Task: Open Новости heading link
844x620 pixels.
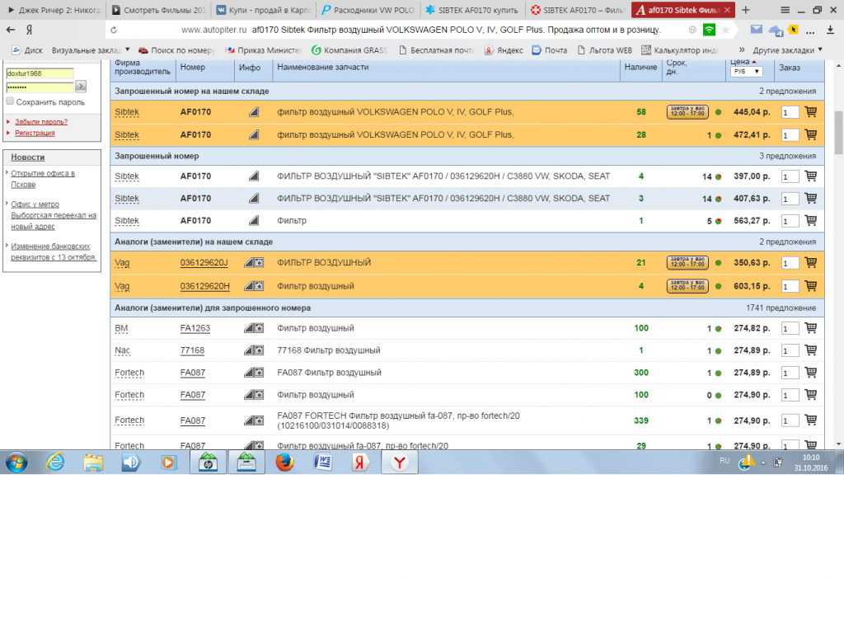Action: click(x=28, y=157)
